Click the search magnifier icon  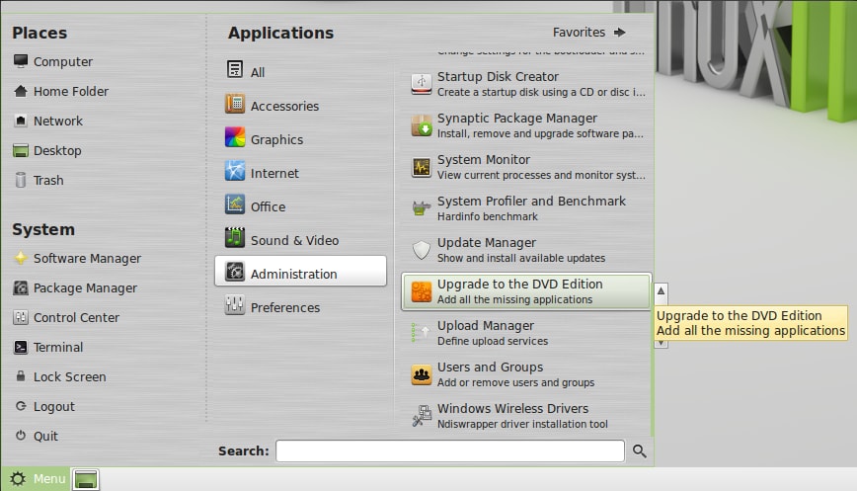point(640,451)
